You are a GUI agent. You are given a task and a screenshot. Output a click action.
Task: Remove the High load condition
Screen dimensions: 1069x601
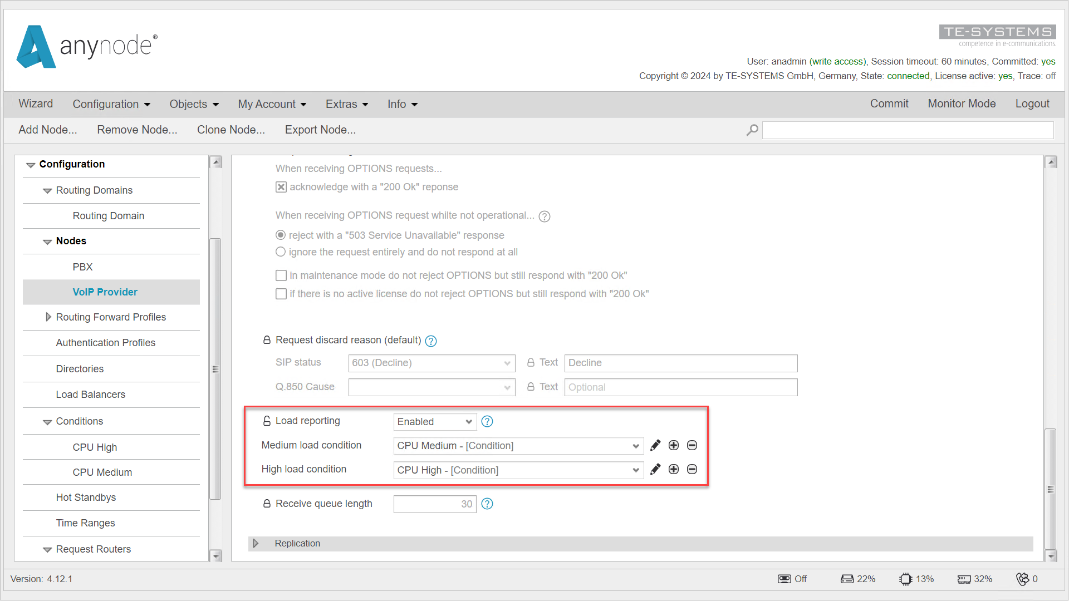(x=692, y=469)
